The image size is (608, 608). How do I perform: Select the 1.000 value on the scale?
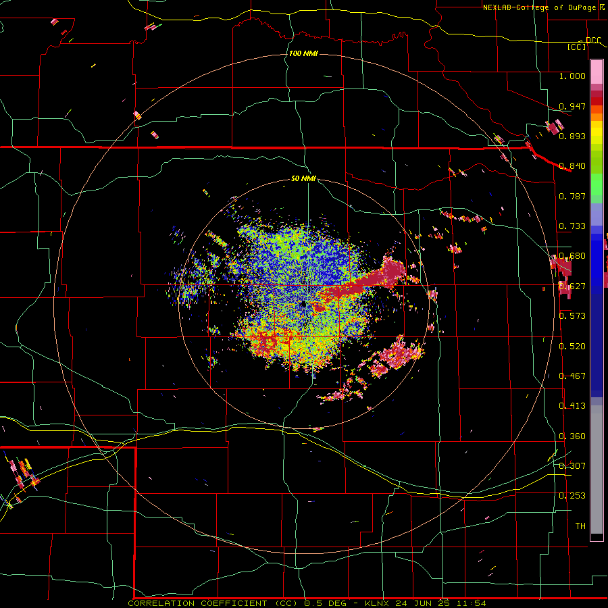572,76
